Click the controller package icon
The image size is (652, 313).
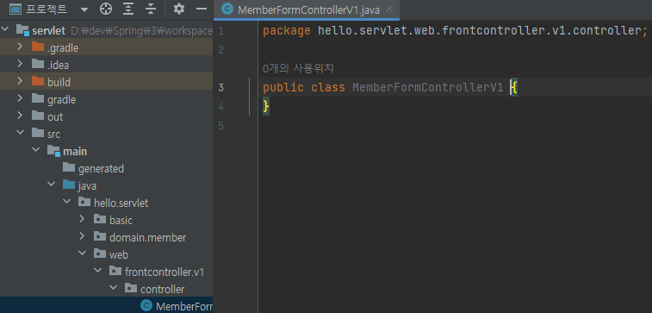[131, 289]
